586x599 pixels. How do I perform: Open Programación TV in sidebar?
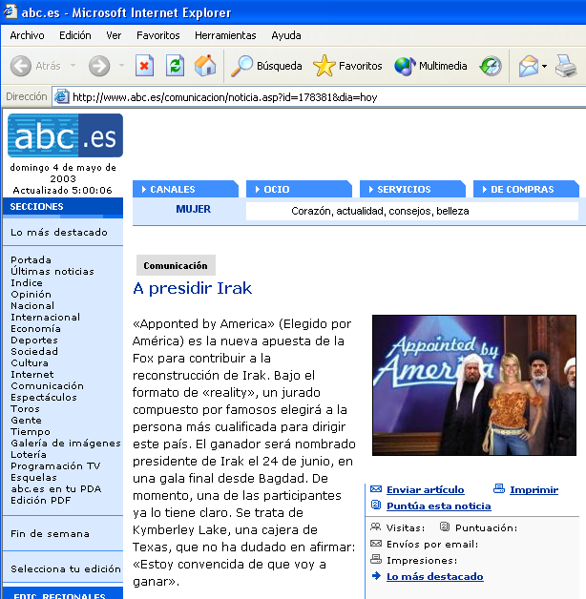click(55, 466)
